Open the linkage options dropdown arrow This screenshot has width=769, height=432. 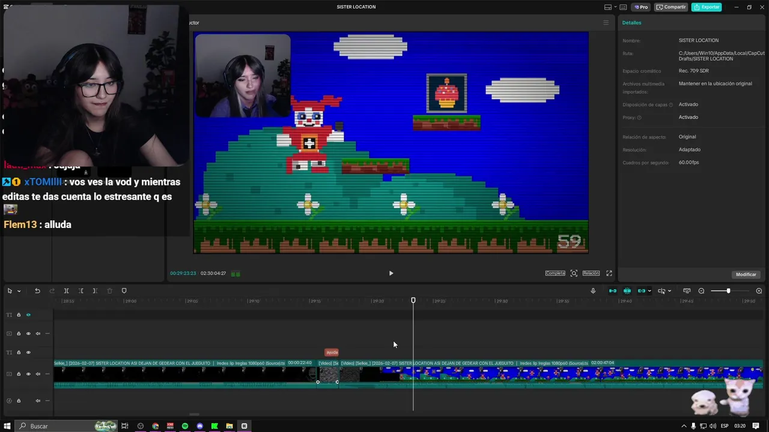649,291
